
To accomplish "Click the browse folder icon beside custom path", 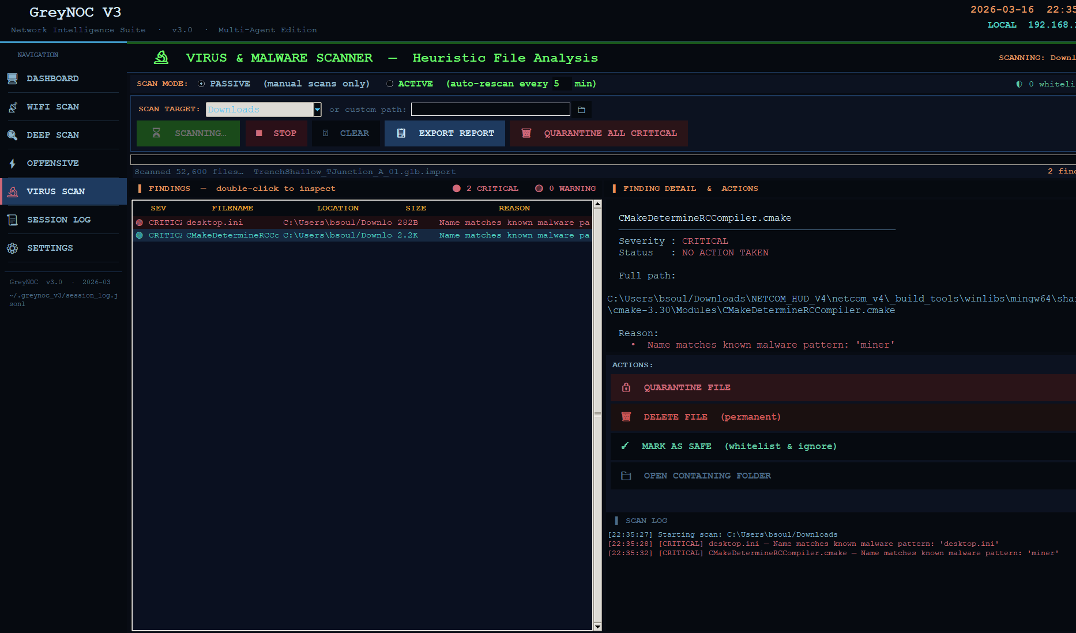I will pos(581,110).
